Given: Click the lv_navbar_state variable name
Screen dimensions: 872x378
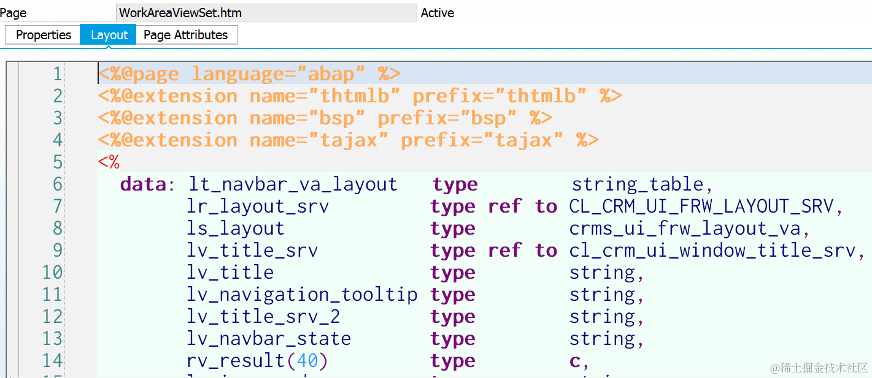Looking at the screenshot, I should [269, 339].
